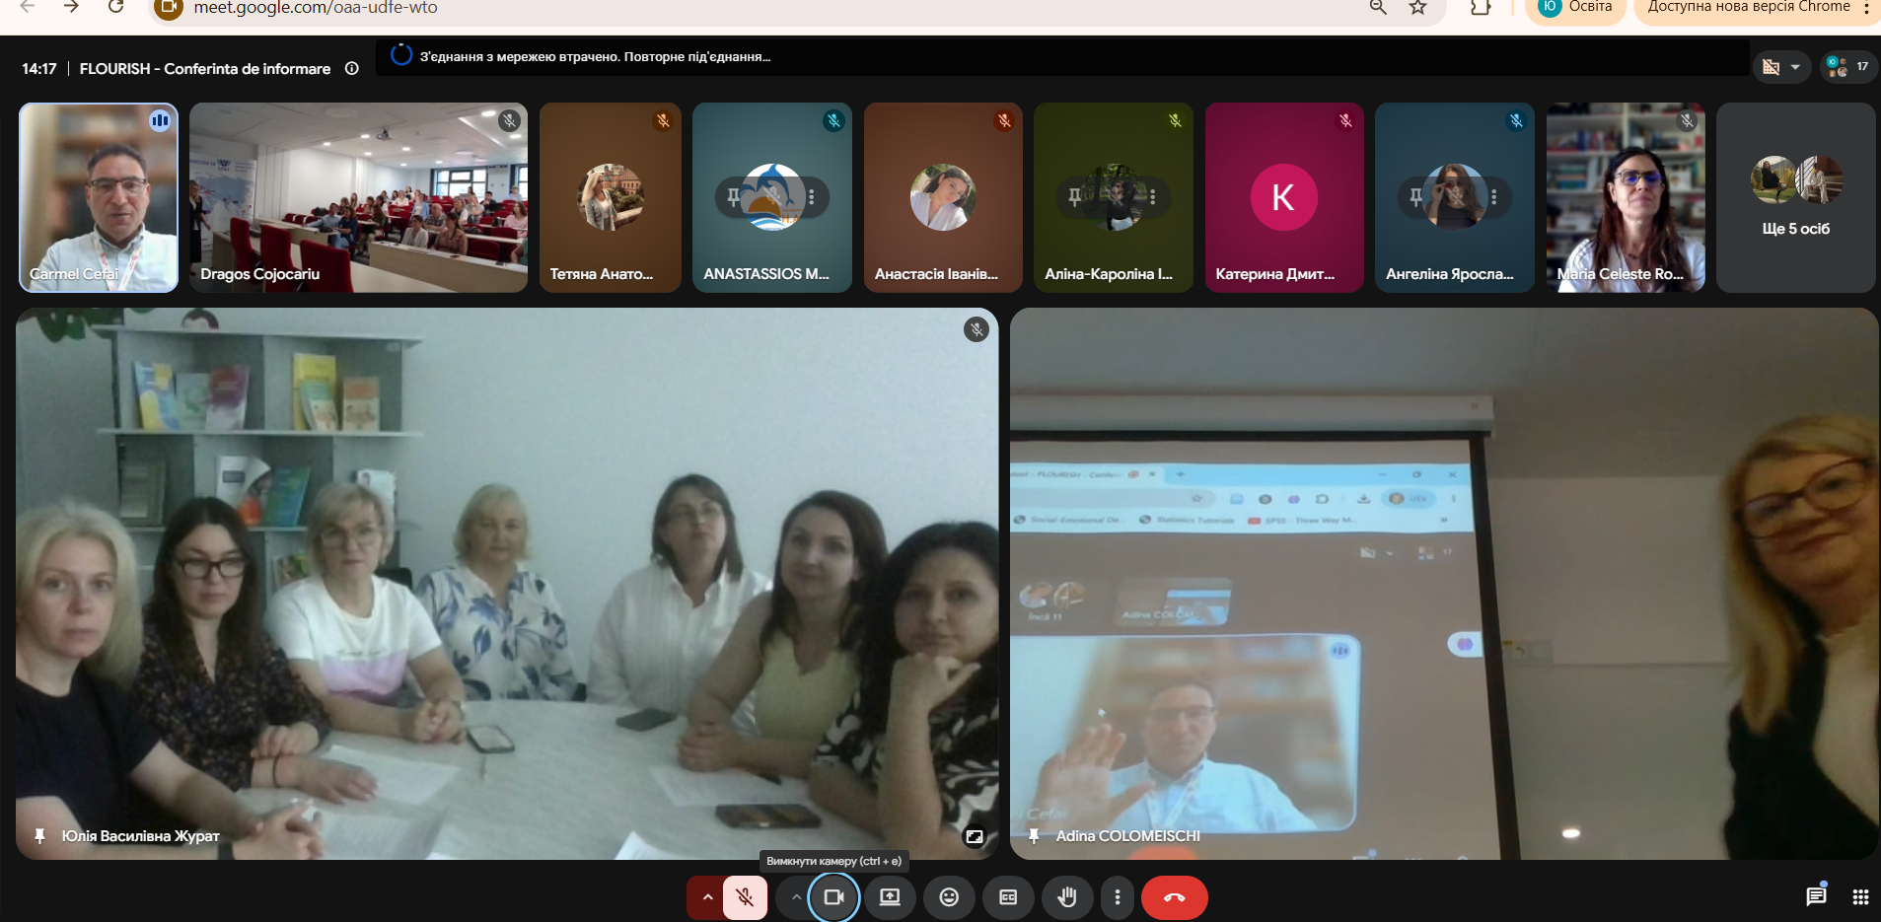The image size is (1881, 922).
Task: Raise your hand in the meeting
Action: point(1067,897)
